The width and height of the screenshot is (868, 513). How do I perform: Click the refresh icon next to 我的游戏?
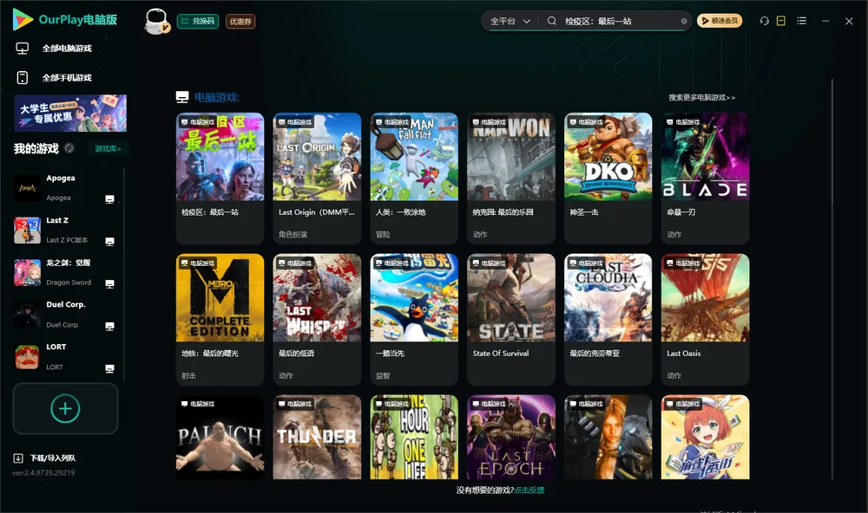[x=69, y=148]
